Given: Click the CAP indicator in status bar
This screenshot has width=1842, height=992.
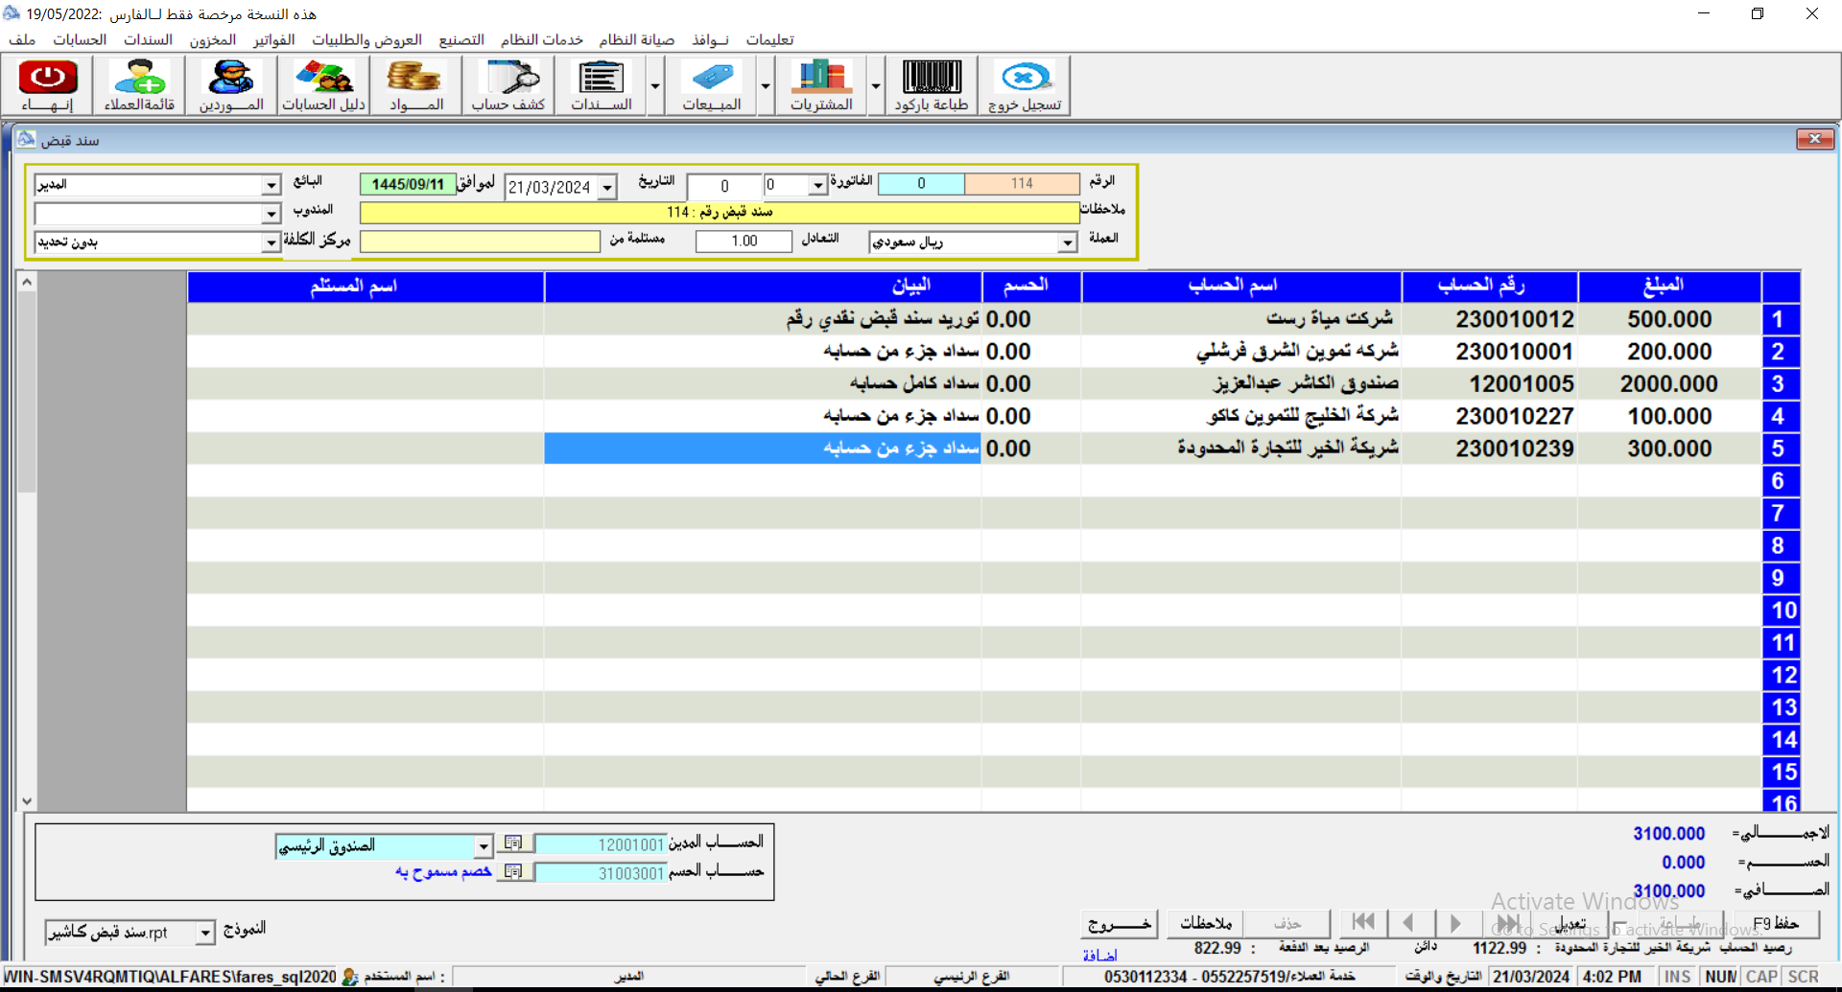Looking at the screenshot, I should coord(1761,977).
